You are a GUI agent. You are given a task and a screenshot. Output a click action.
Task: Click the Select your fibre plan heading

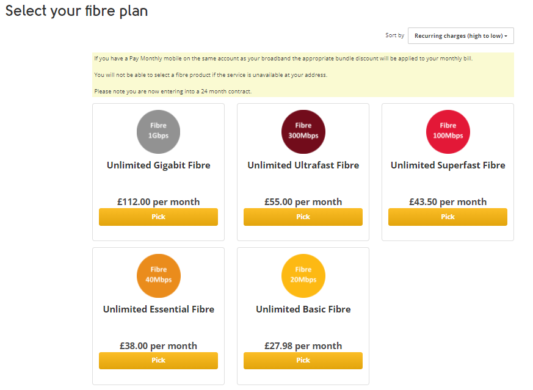[x=76, y=10]
